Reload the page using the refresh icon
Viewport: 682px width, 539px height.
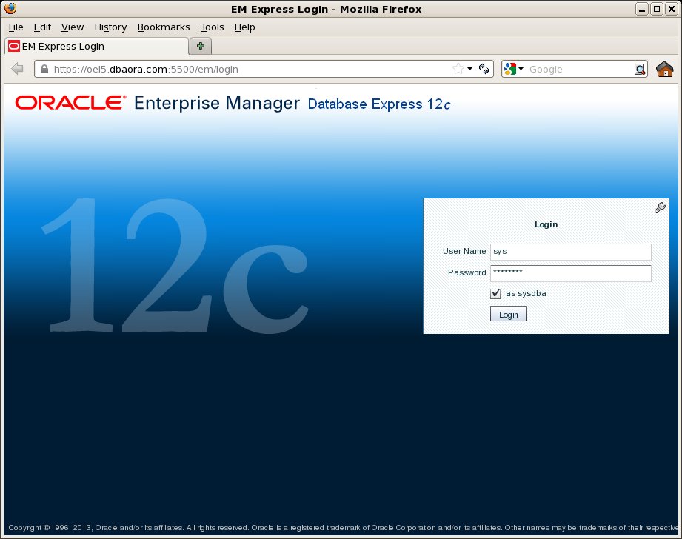point(484,69)
